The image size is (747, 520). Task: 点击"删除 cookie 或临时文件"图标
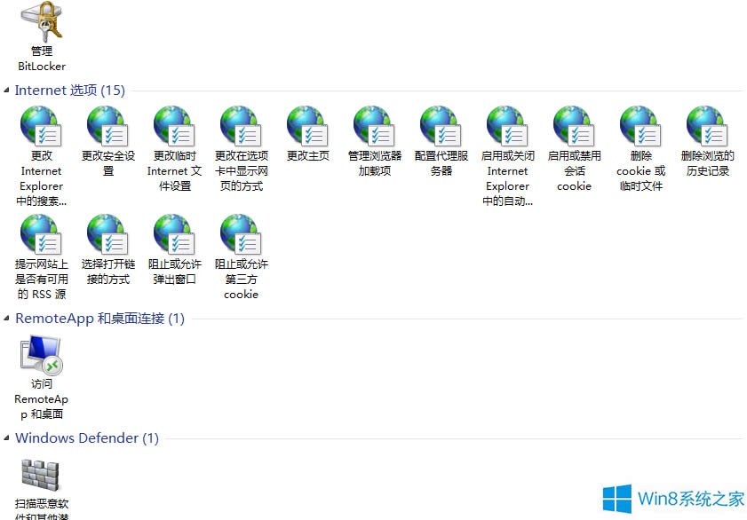pos(640,126)
